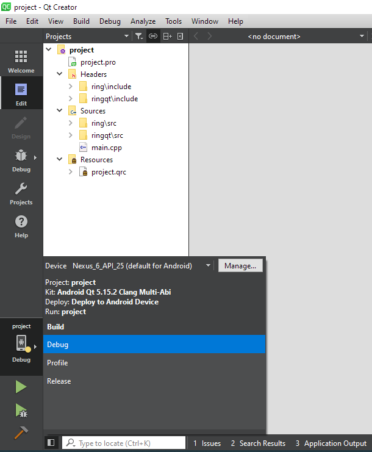Open the Welcome mode
Screen dimensions: 372x452
point(21,62)
